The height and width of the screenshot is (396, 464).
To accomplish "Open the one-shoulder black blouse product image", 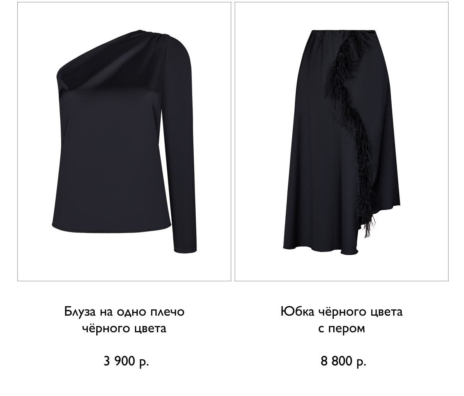I will [124, 141].
